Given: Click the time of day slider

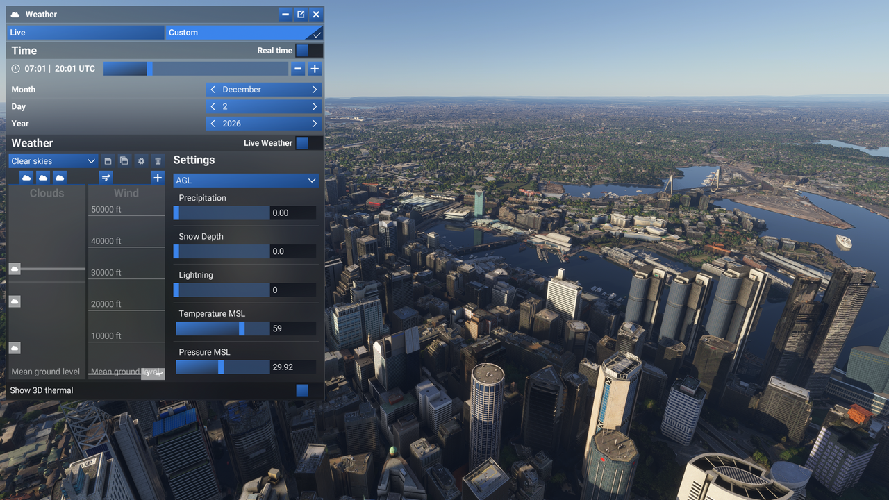Looking at the screenshot, I should pos(196,69).
